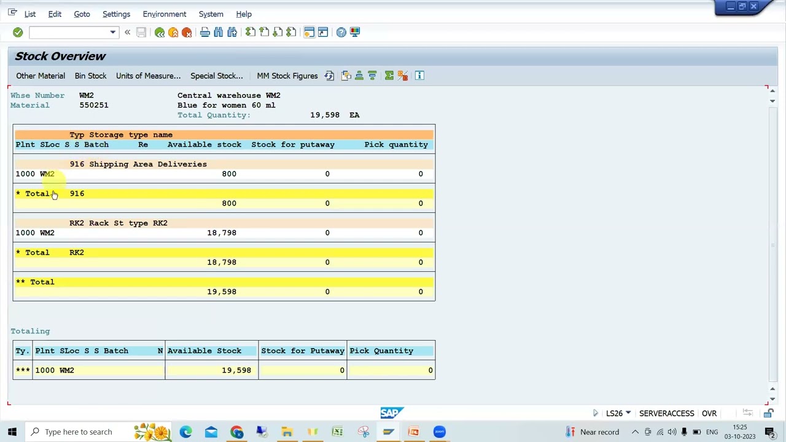
Task: Click the Create New Session icon
Action: pos(309,32)
